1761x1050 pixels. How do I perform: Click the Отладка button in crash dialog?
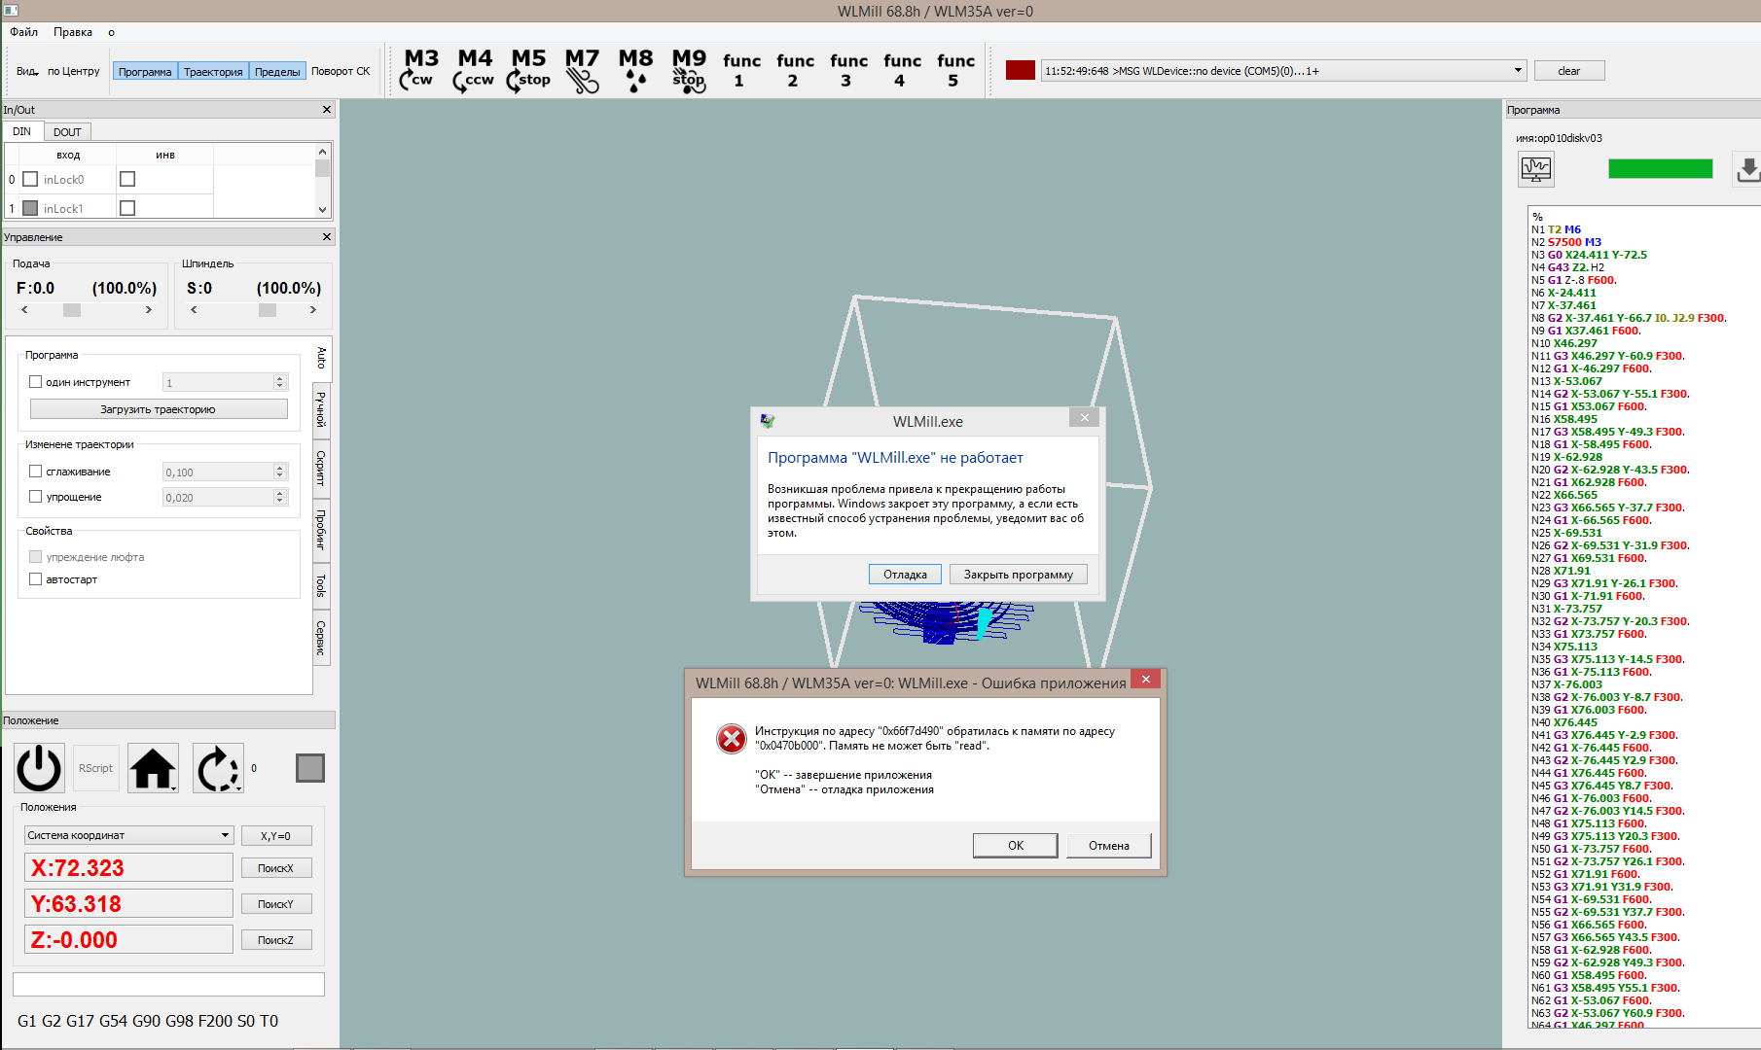point(905,575)
